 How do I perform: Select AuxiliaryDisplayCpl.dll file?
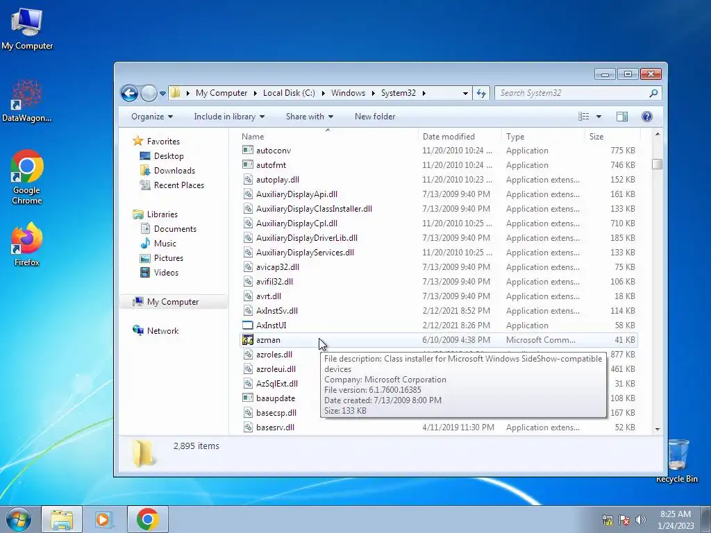[x=296, y=223]
